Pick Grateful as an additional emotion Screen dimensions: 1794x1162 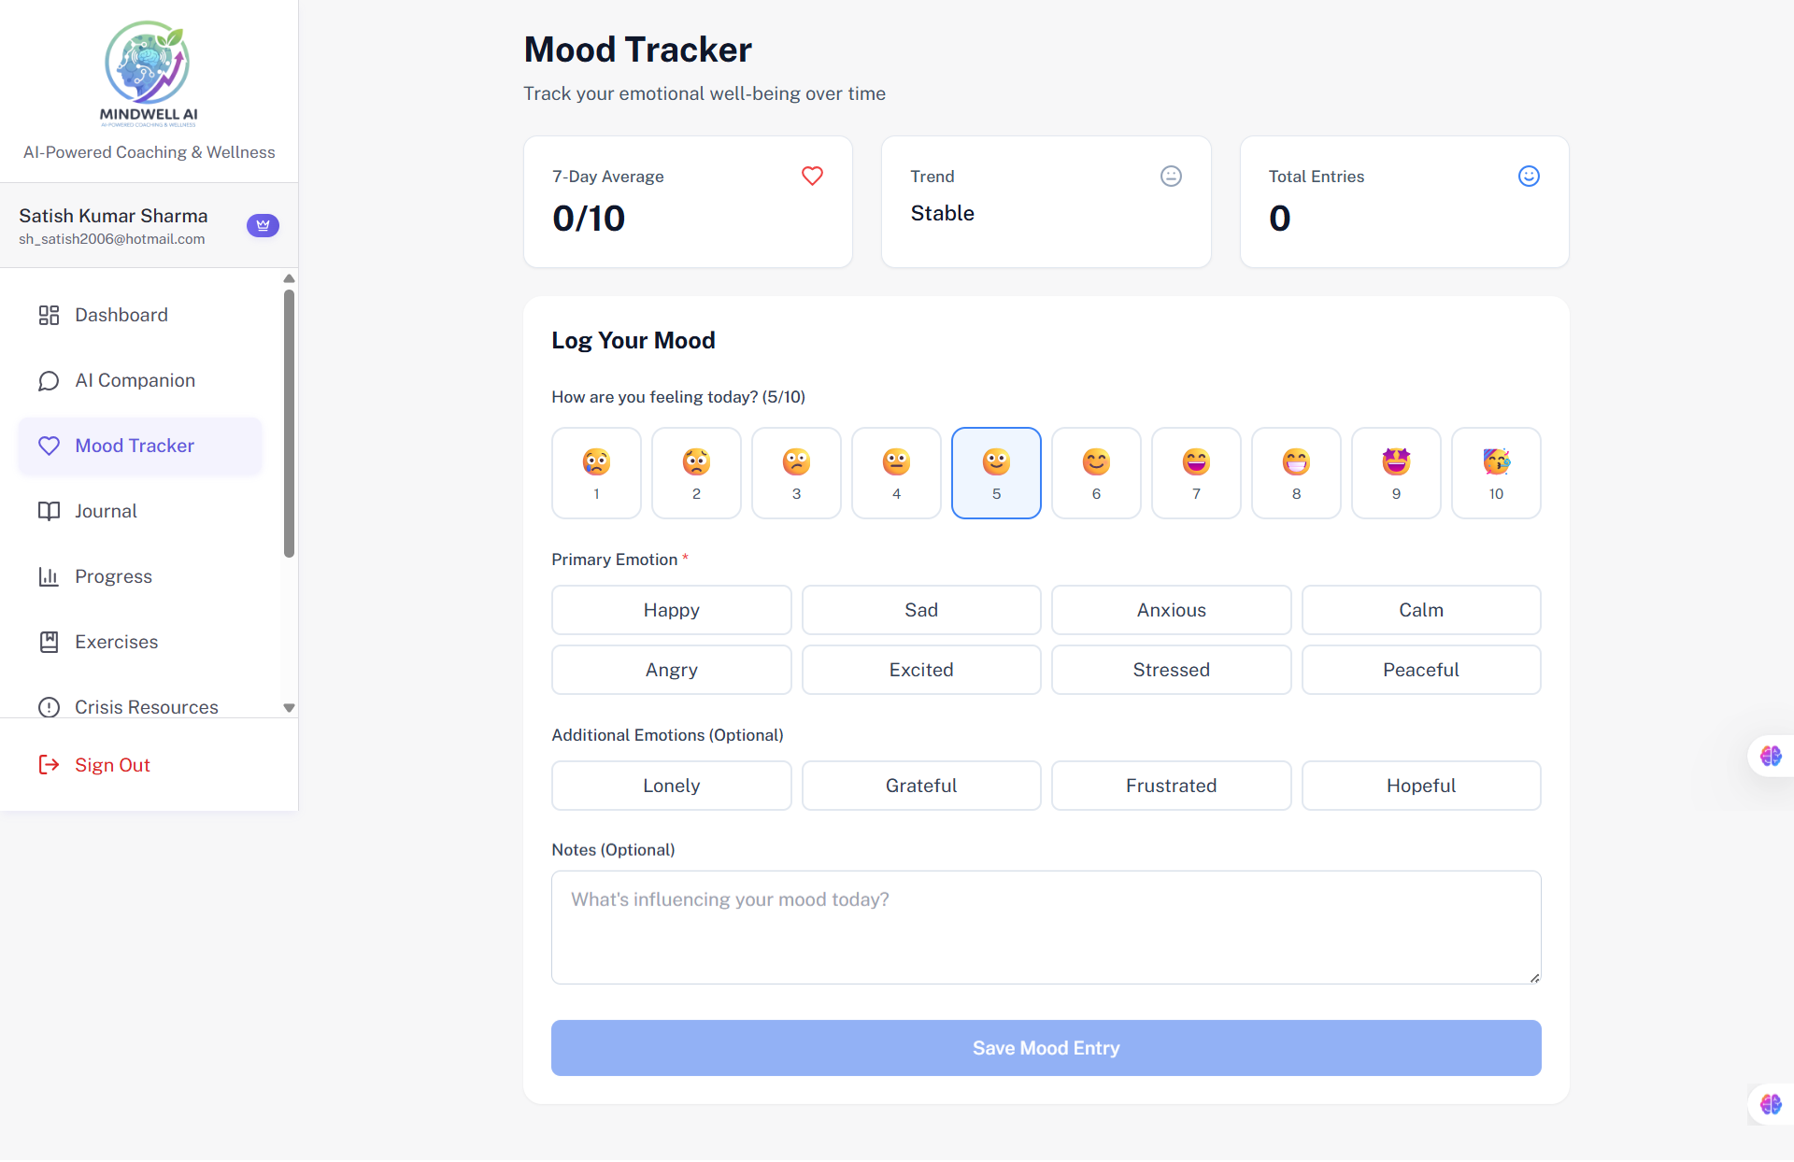(921, 786)
